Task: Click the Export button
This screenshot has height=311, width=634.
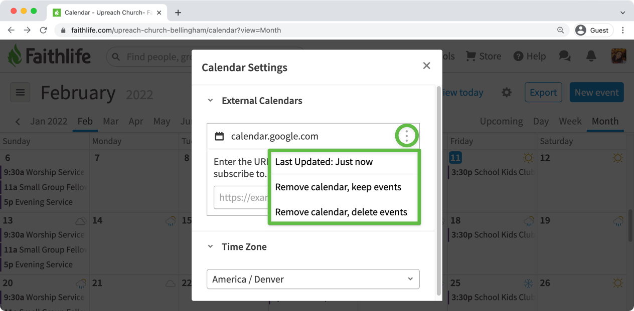Action: click(x=543, y=93)
